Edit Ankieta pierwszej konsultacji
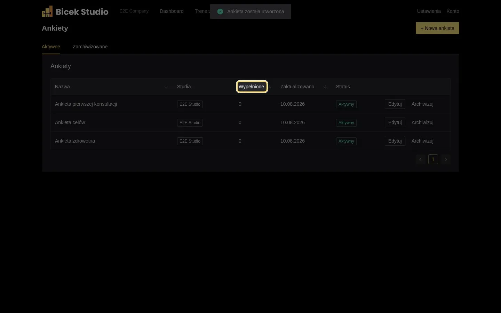The height and width of the screenshot is (313, 501). (x=395, y=104)
